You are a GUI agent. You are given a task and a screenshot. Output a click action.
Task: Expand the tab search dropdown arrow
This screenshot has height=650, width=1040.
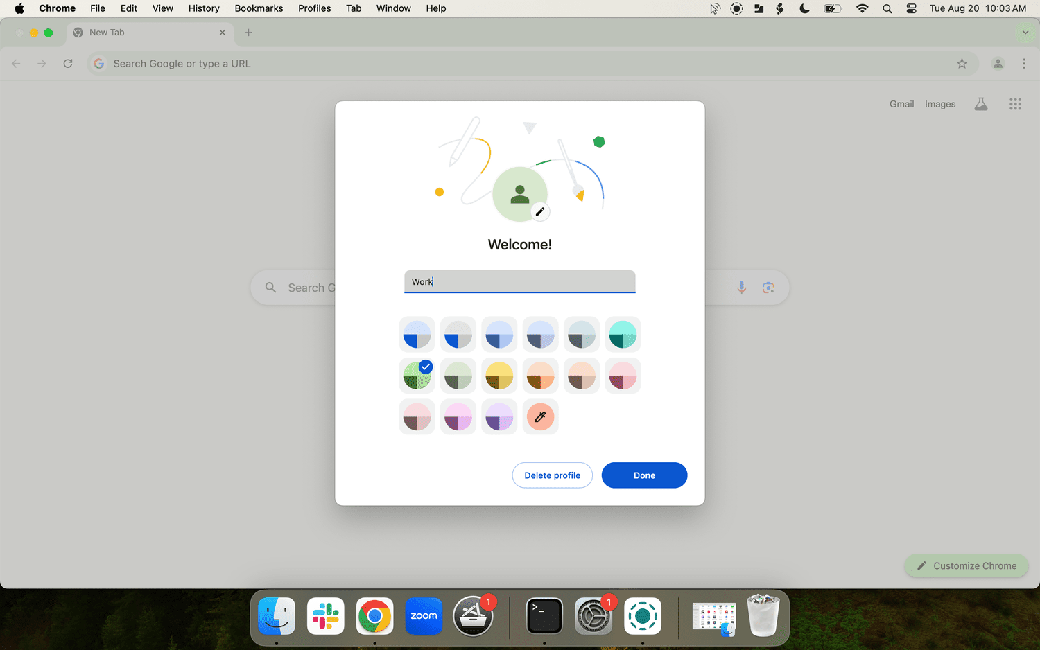click(x=1025, y=33)
